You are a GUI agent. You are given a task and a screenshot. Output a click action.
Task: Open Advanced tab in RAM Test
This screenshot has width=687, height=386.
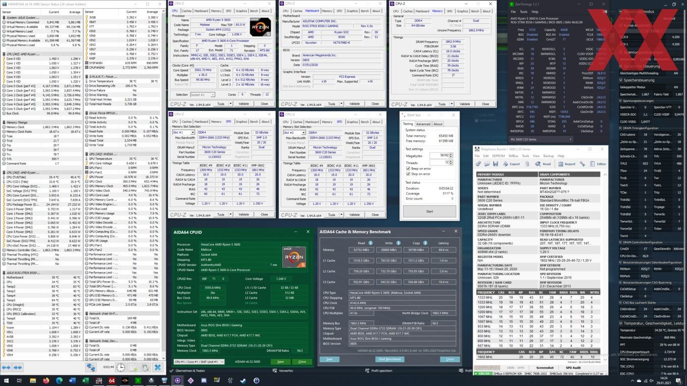click(423, 124)
